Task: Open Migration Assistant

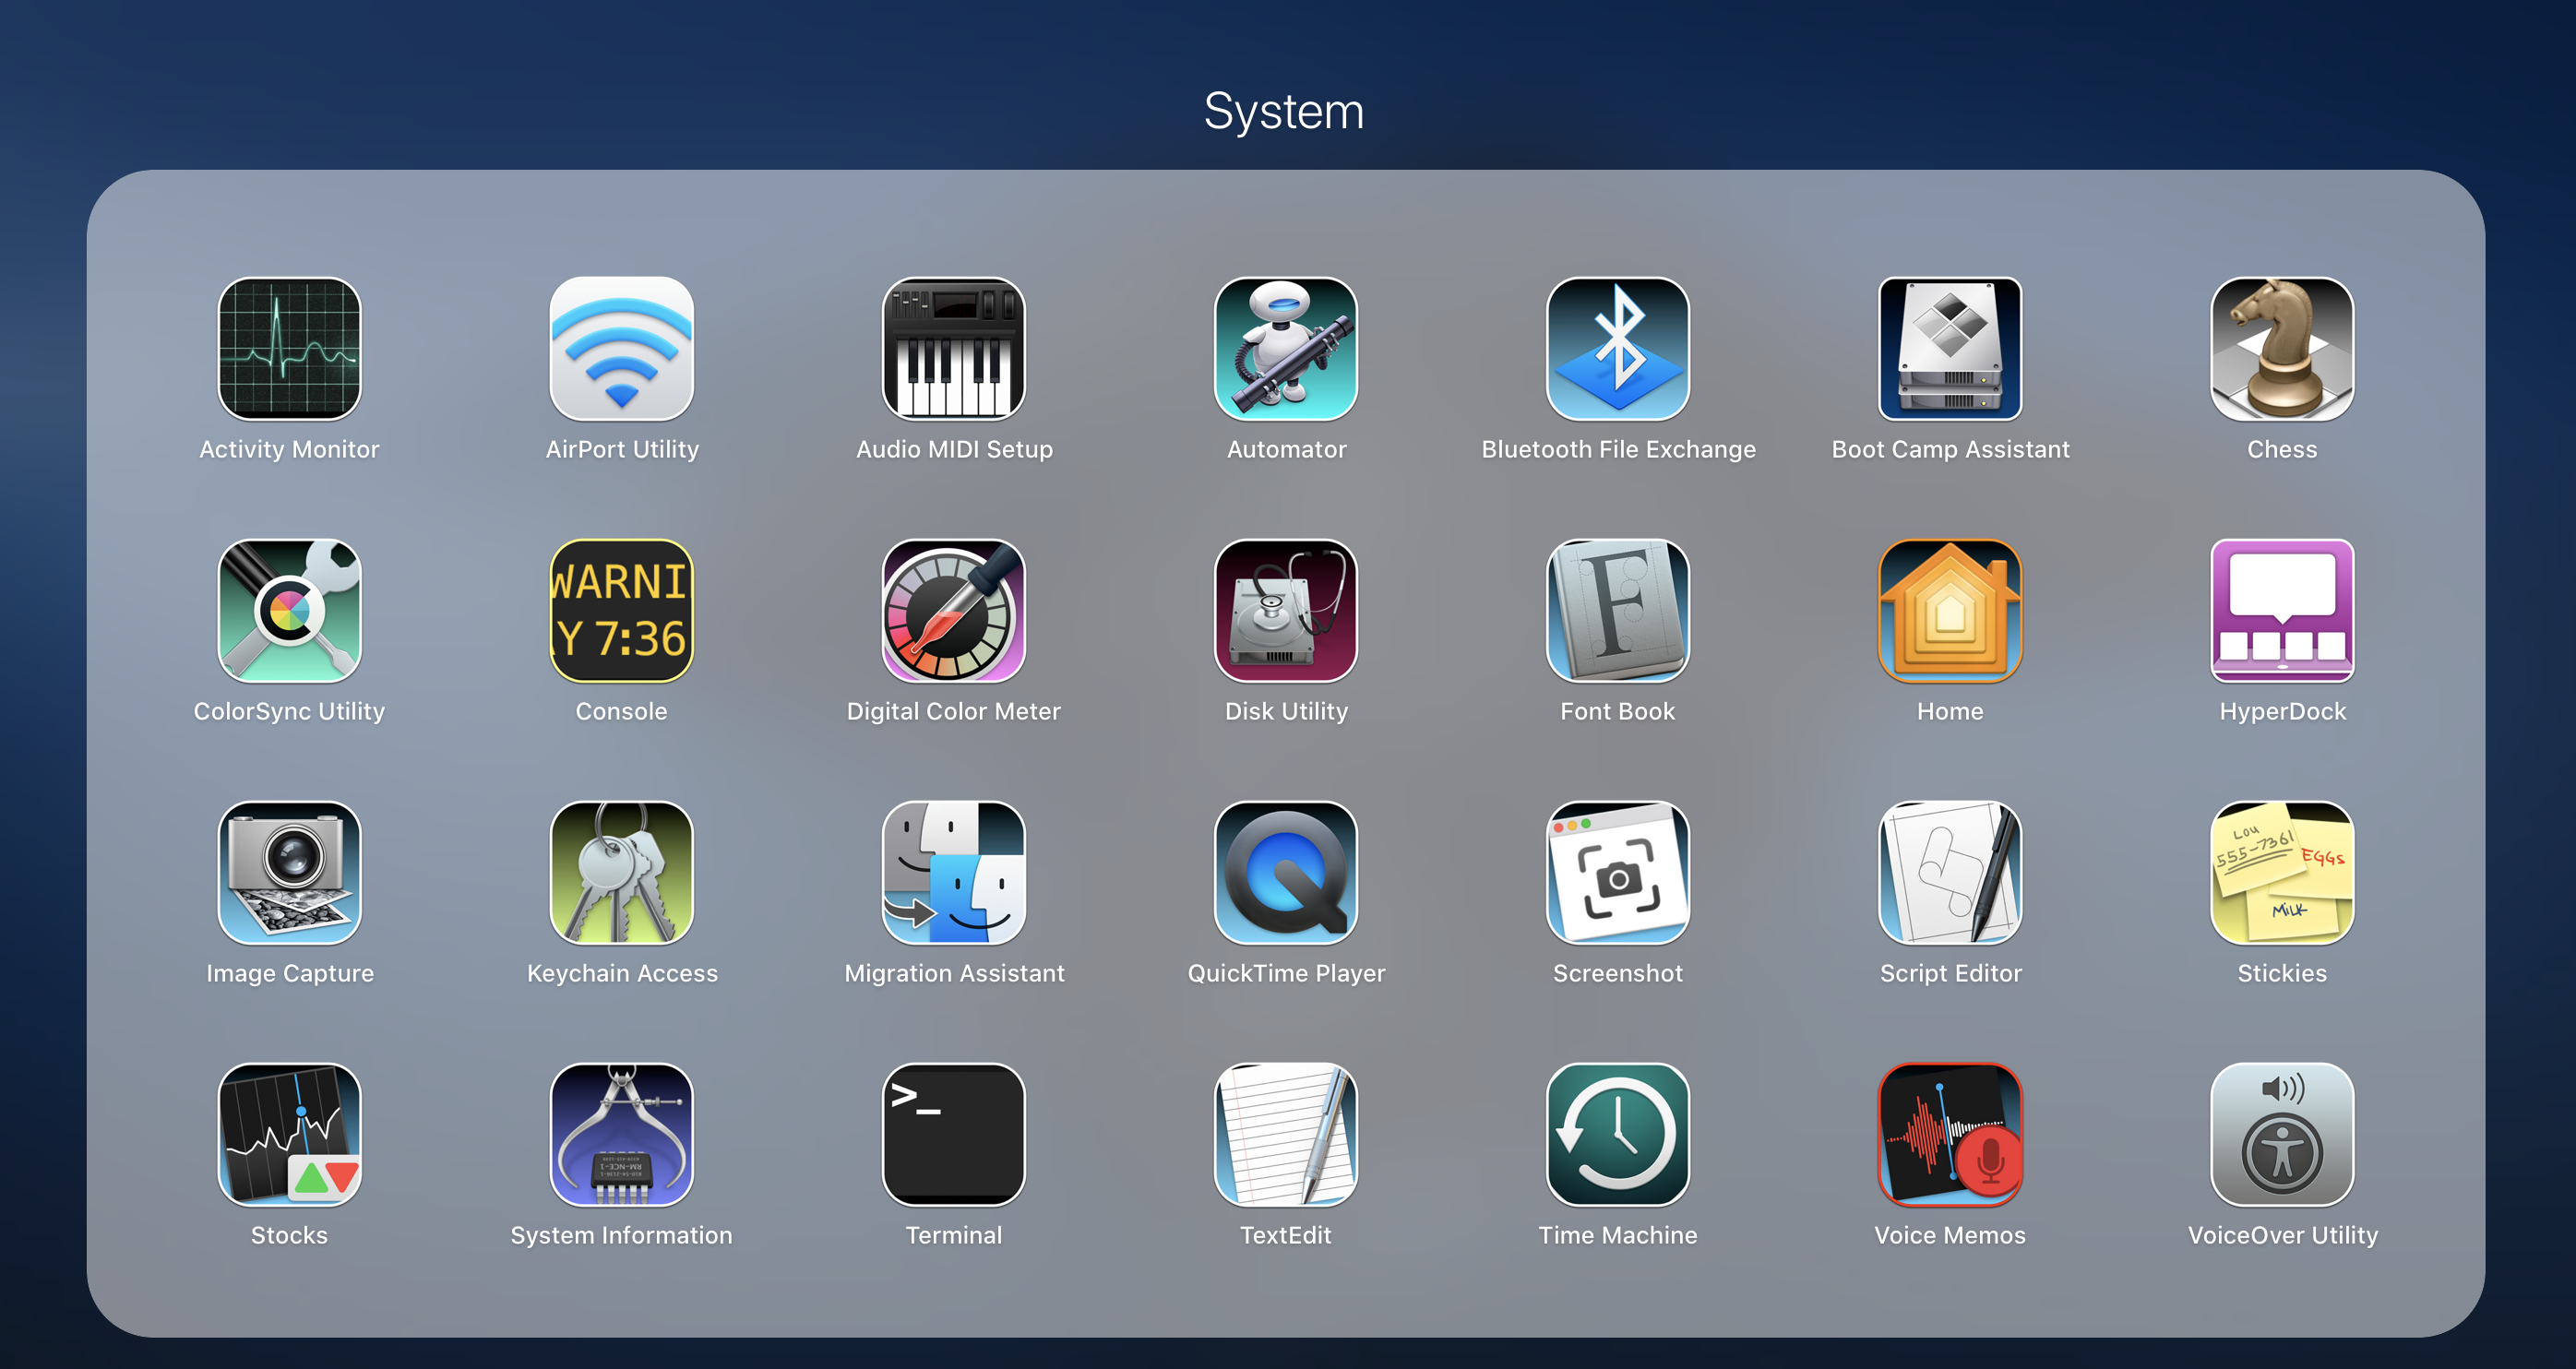Action: click(953, 873)
